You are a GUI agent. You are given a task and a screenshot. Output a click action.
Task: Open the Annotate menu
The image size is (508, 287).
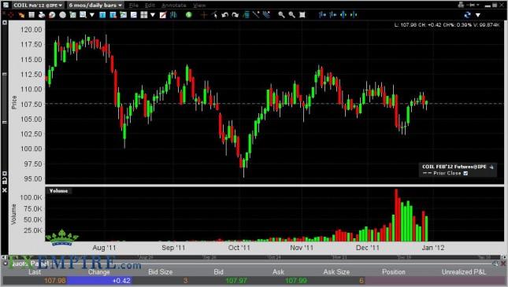click(x=173, y=6)
